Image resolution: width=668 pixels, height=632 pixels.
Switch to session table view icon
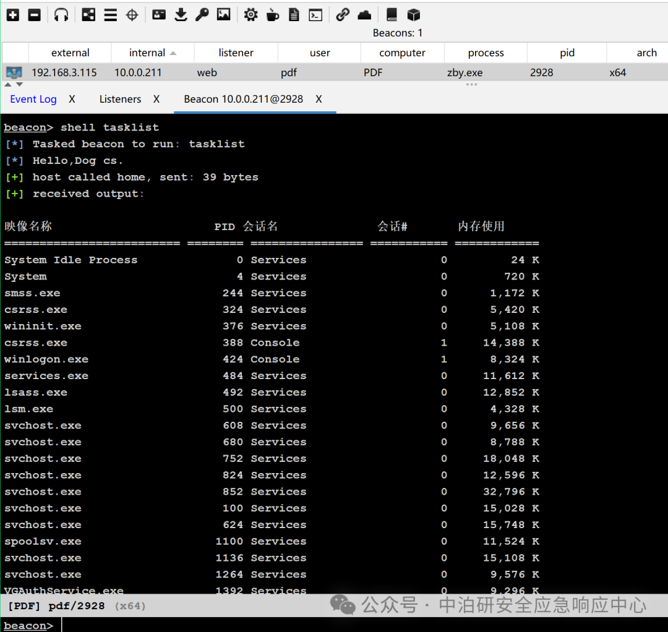tap(110, 15)
